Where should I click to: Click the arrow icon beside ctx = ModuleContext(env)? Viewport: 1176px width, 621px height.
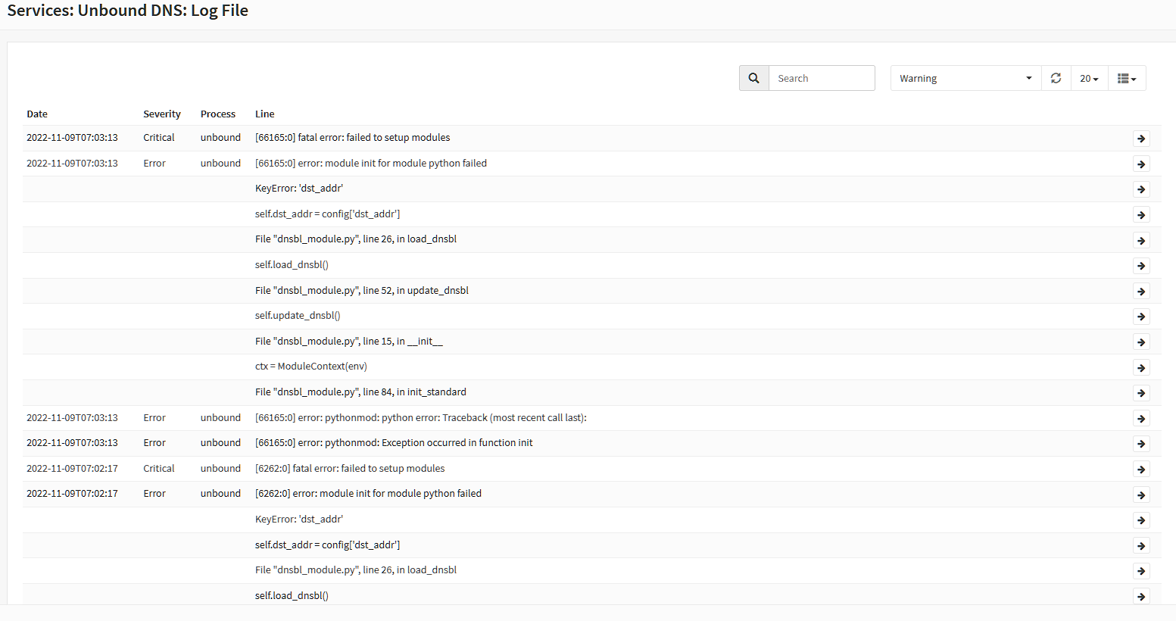coord(1141,367)
